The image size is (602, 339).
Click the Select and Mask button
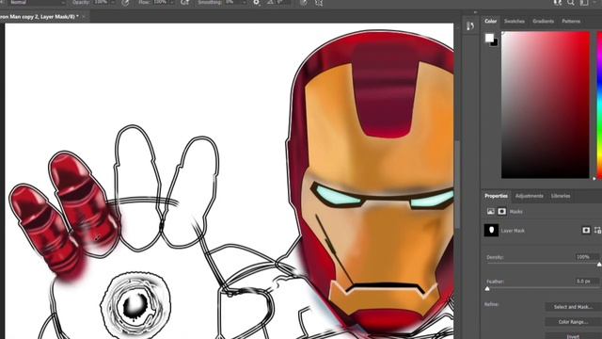point(573,307)
